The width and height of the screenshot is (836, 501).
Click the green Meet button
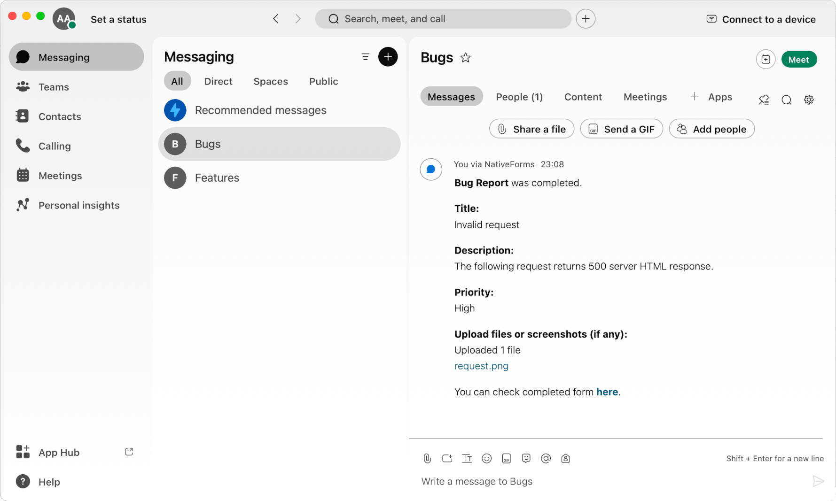[x=799, y=59]
